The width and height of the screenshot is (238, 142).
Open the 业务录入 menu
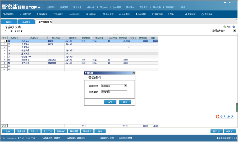(51, 7)
